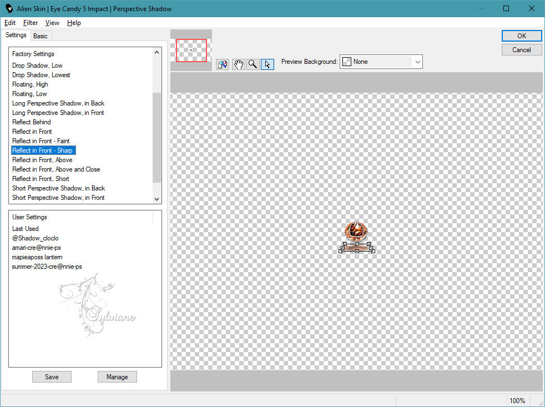Close the Perspective Shadow dialog window
Viewport: 545px width, 407px height.
click(532, 8)
